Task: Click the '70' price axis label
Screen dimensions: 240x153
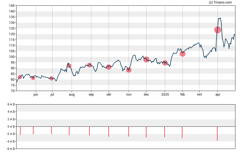Action: point(13,91)
